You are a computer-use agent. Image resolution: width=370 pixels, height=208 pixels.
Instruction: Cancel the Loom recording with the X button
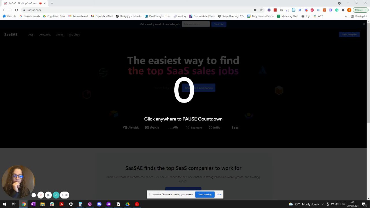pos(41,195)
